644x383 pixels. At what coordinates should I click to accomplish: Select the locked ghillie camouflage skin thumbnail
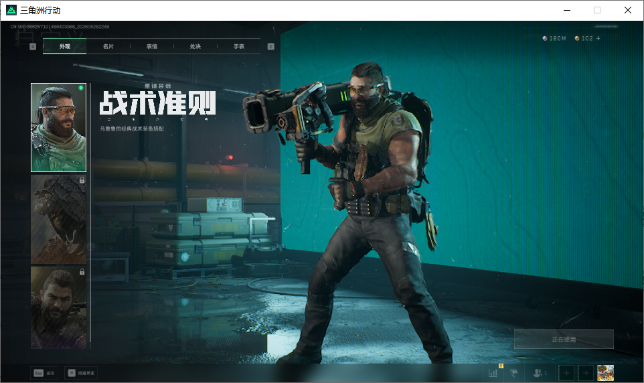point(59,220)
